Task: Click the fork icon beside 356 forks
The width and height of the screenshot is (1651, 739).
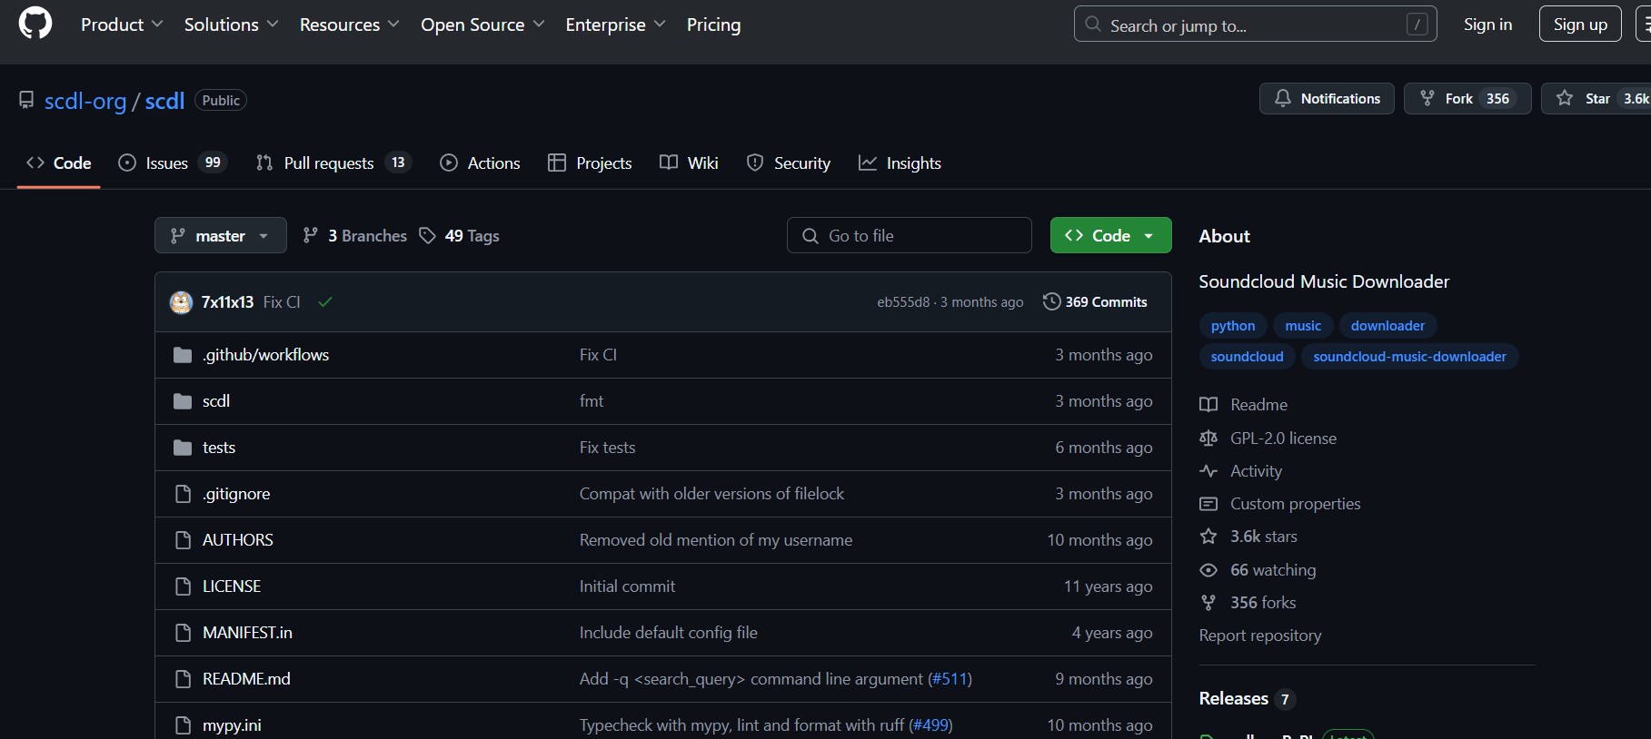Action: (x=1208, y=603)
